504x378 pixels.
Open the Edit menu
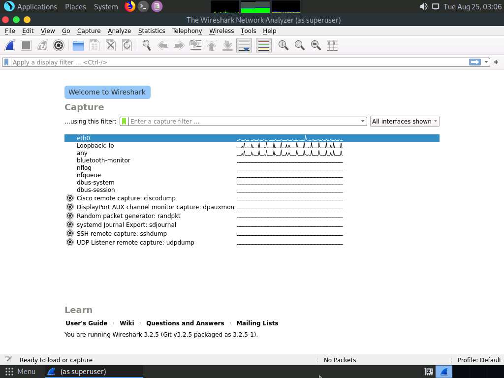pyautogui.click(x=28, y=31)
